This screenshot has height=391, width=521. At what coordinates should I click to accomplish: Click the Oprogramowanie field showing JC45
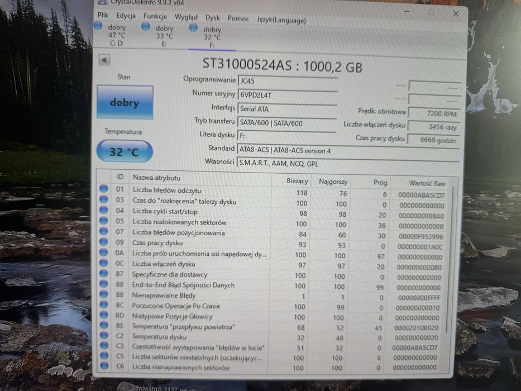(x=288, y=82)
